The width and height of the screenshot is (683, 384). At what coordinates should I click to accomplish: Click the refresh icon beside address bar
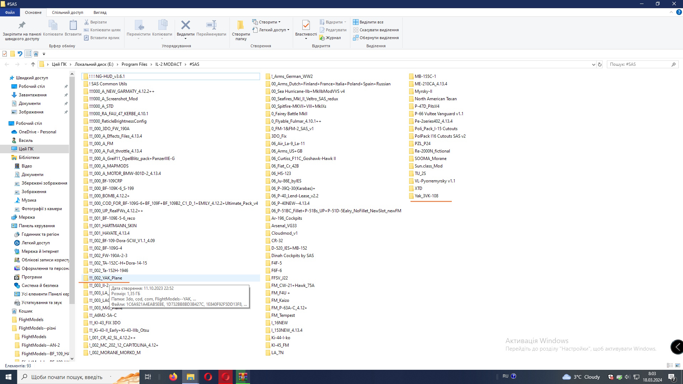tap(600, 64)
